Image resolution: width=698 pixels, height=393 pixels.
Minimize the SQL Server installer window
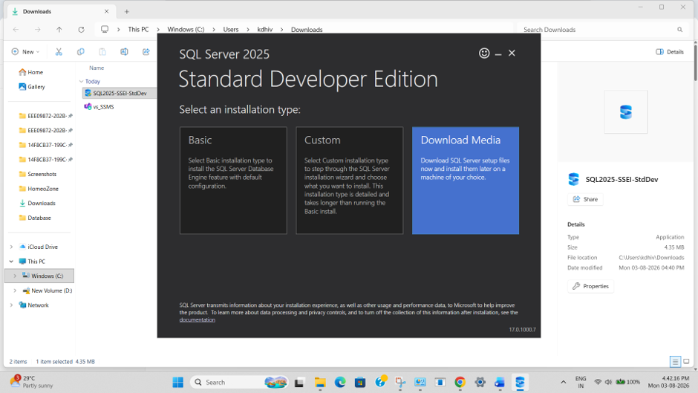tap(498, 54)
